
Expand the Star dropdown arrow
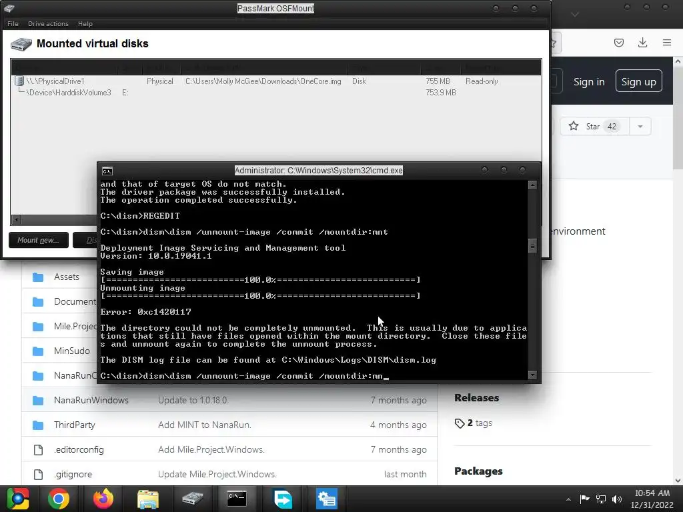pyautogui.click(x=640, y=126)
